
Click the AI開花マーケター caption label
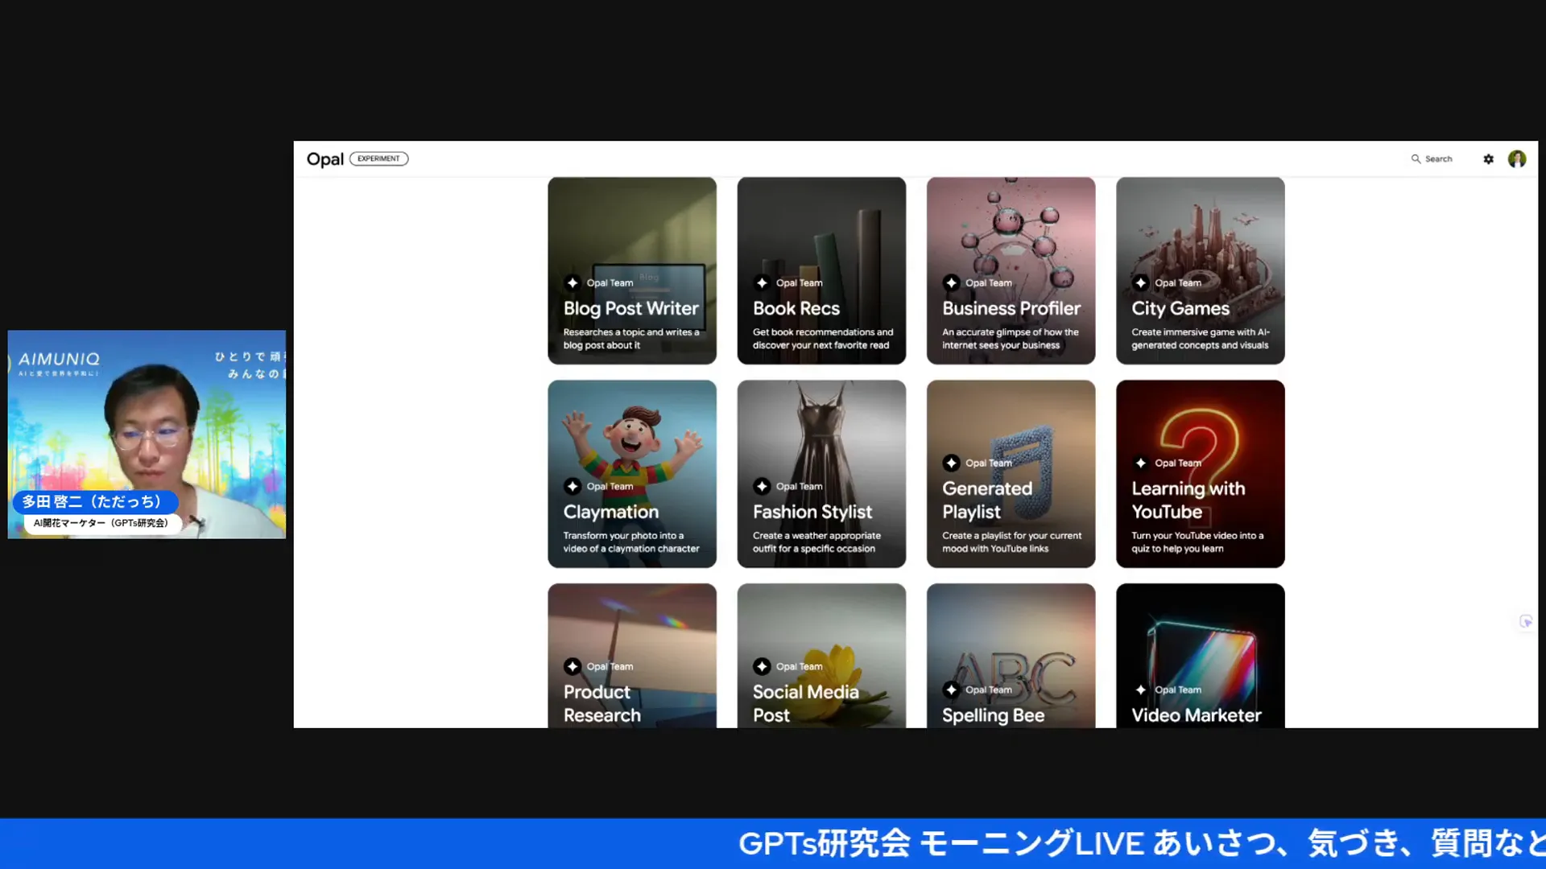pyautogui.click(x=101, y=523)
